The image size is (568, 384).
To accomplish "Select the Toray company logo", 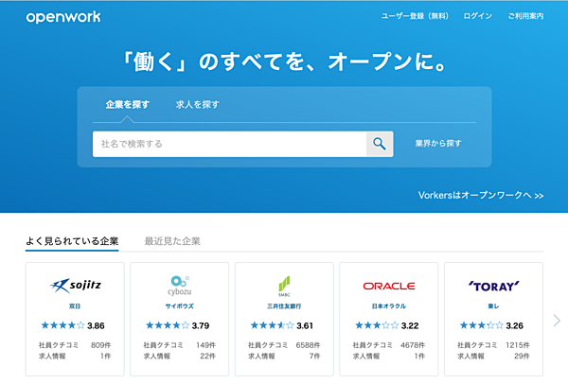I will [x=493, y=285].
